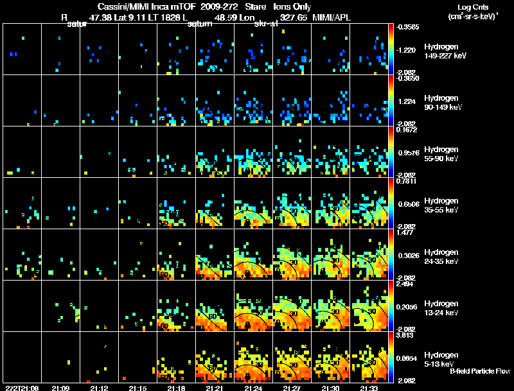The width and height of the screenshot is (514, 391).
Task: Click the '0.7811' color scale value
Action: (x=406, y=181)
